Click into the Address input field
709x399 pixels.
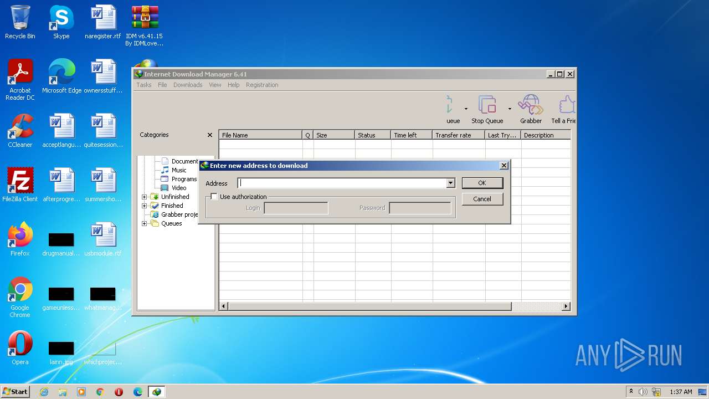(342, 183)
